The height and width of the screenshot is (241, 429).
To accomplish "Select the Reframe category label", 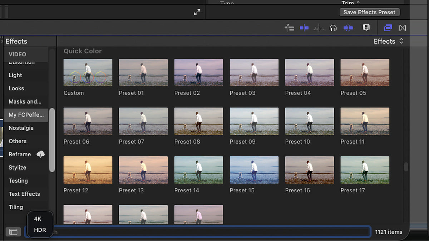I will click(20, 154).
